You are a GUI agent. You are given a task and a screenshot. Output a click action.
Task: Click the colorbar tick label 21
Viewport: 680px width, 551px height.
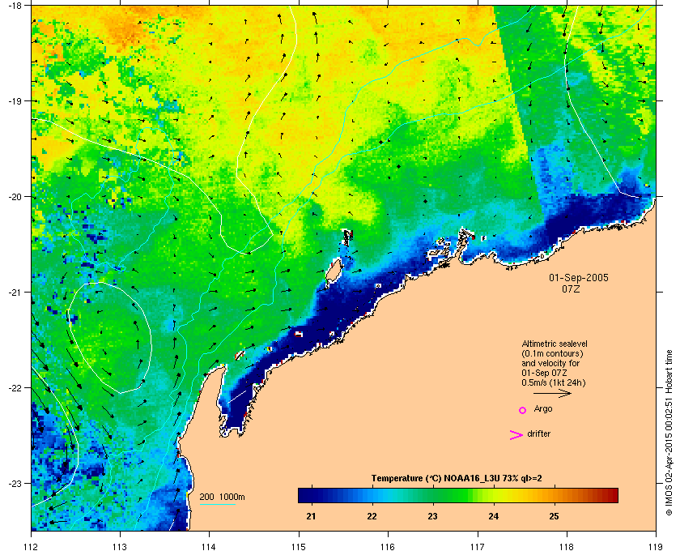311,517
